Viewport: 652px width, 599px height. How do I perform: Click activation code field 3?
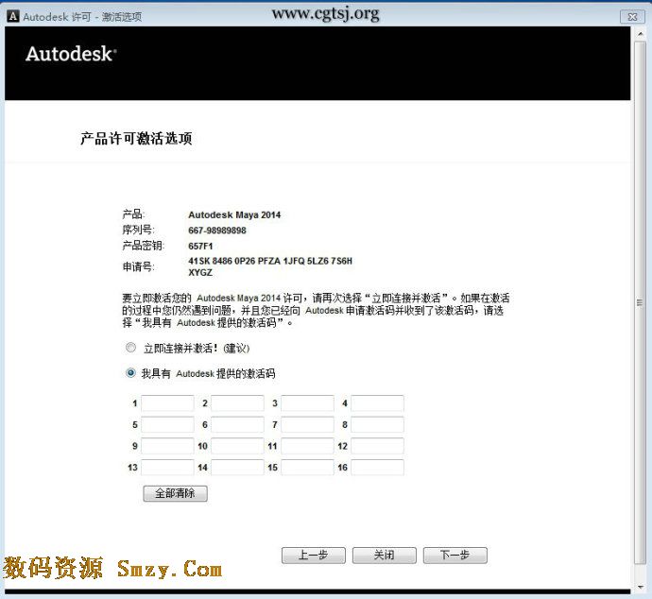[307, 403]
